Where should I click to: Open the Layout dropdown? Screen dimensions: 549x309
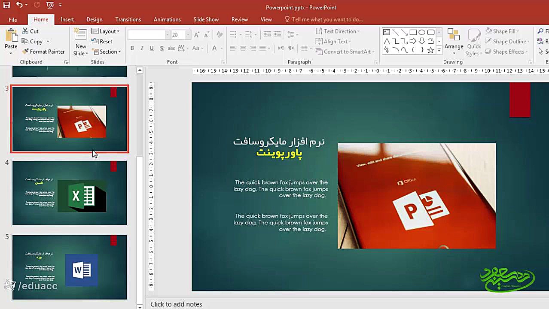tap(106, 31)
